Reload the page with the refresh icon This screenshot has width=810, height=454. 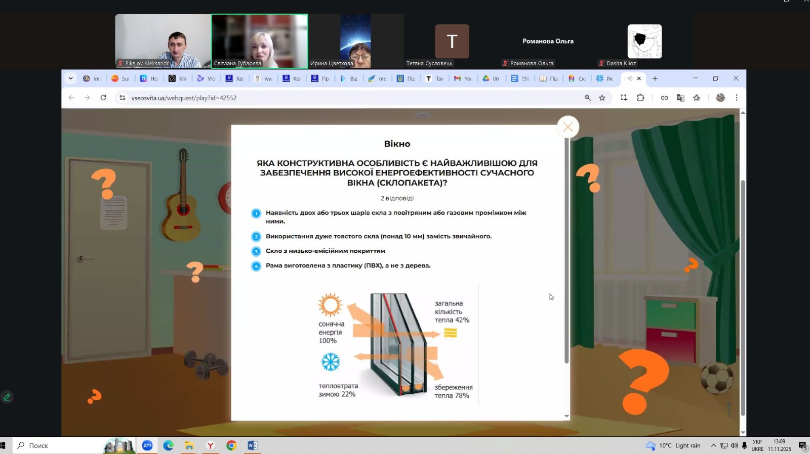tap(103, 98)
